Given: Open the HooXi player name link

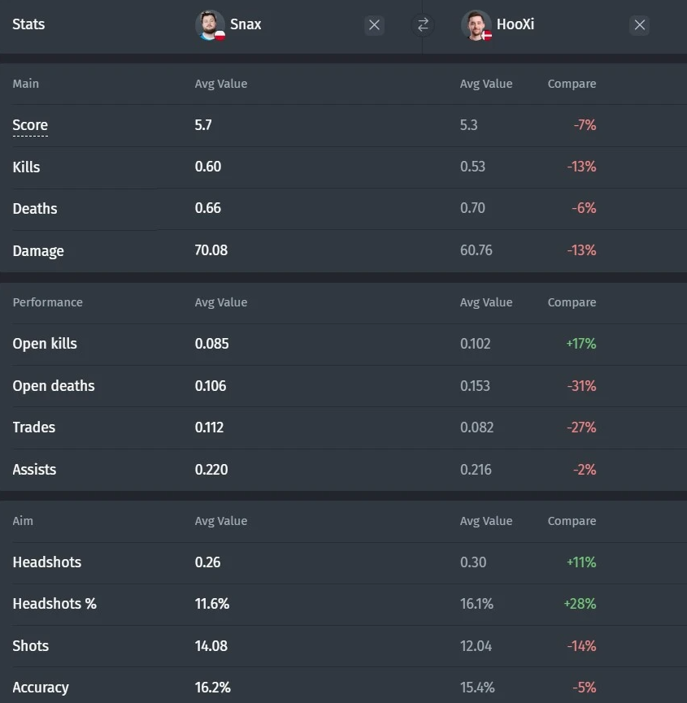Looking at the screenshot, I should [x=515, y=24].
